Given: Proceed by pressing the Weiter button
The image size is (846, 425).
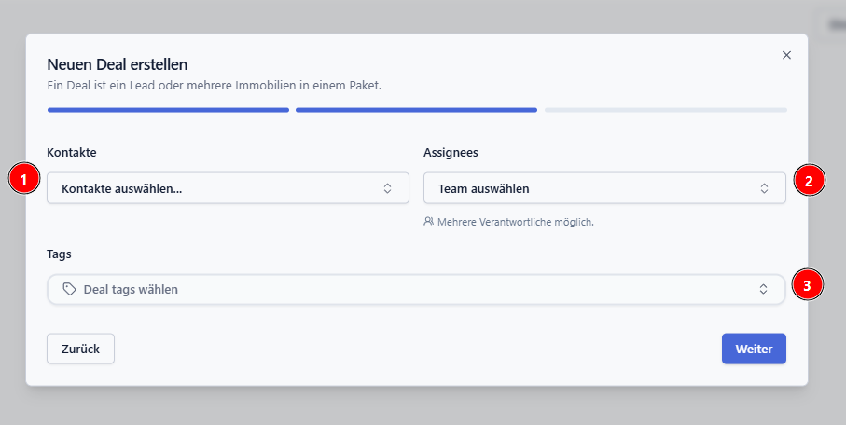Looking at the screenshot, I should click(754, 349).
